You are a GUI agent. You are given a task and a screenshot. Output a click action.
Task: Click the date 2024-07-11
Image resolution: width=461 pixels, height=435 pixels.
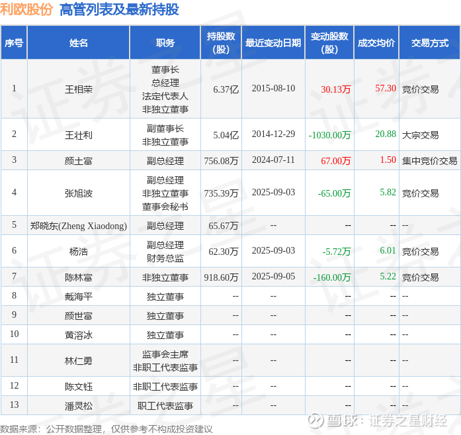[x=273, y=160]
